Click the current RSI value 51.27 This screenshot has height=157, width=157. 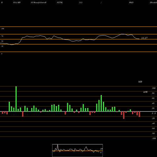tap(144, 38)
